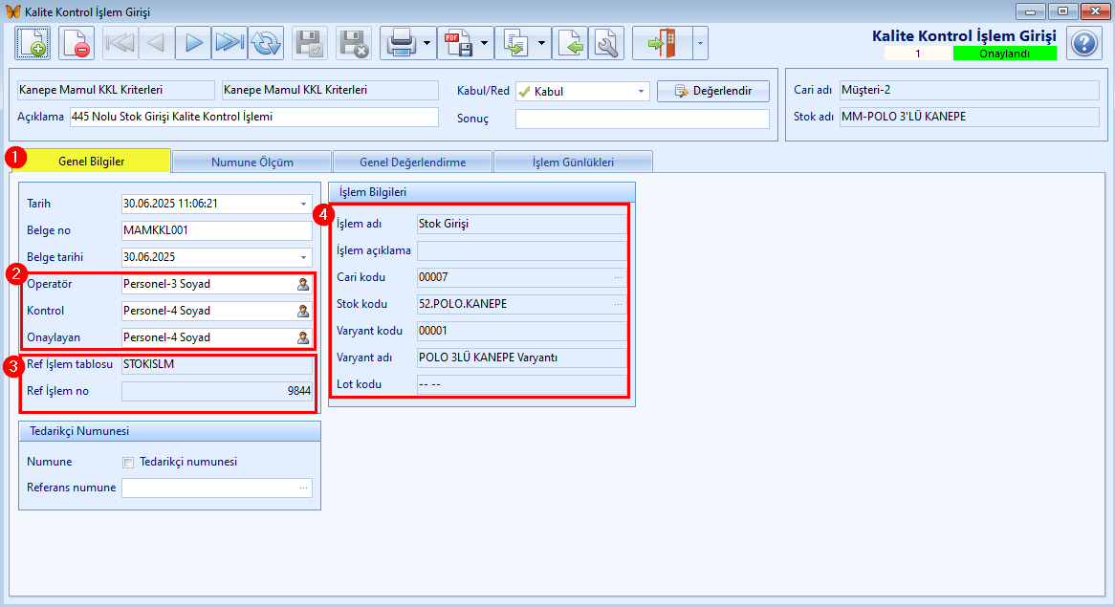Image resolution: width=1115 pixels, height=607 pixels.
Task: Open the blue help question mark
Action: 1083,43
